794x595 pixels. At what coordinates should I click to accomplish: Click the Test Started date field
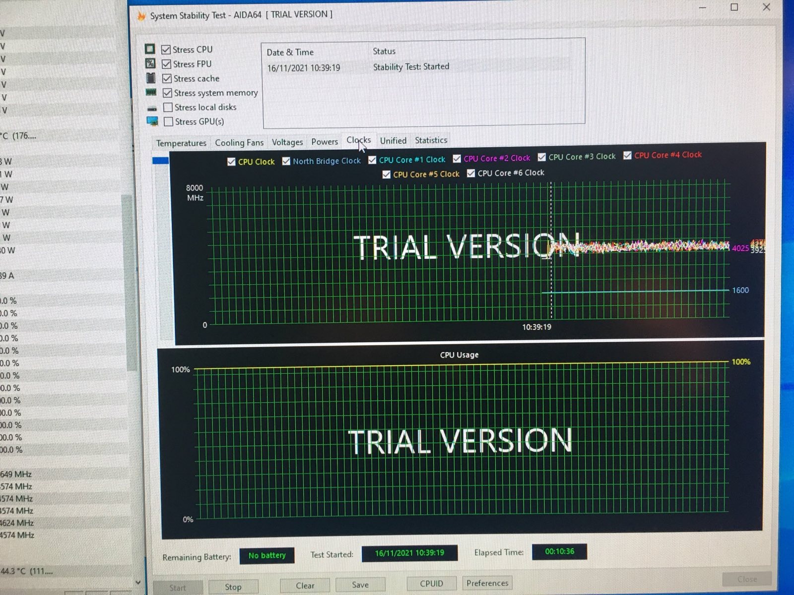coord(409,553)
